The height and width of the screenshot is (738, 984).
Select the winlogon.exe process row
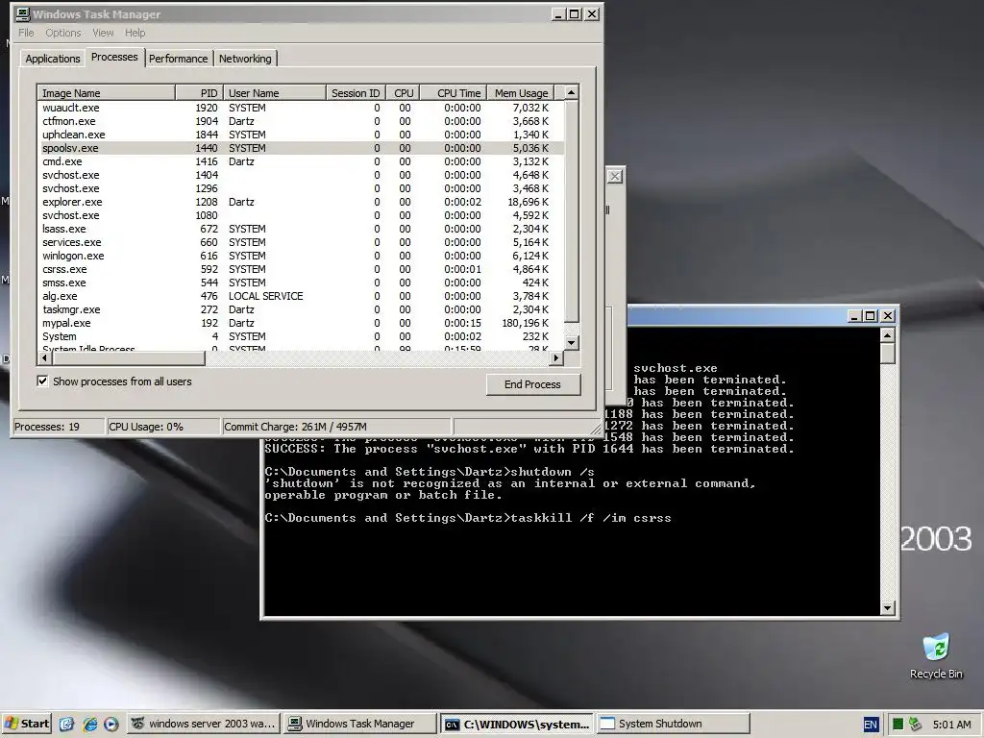coord(301,256)
